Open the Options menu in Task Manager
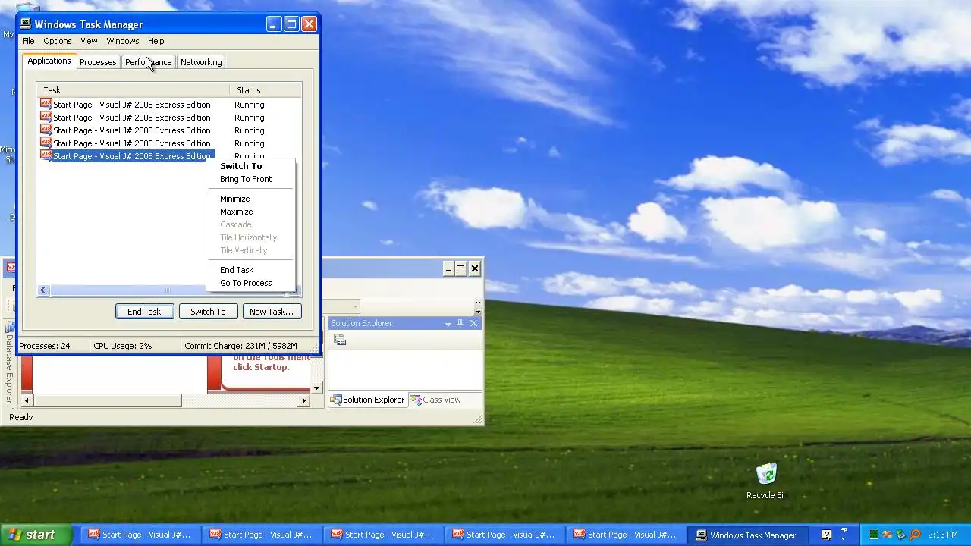The image size is (971, 546). tap(57, 41)
